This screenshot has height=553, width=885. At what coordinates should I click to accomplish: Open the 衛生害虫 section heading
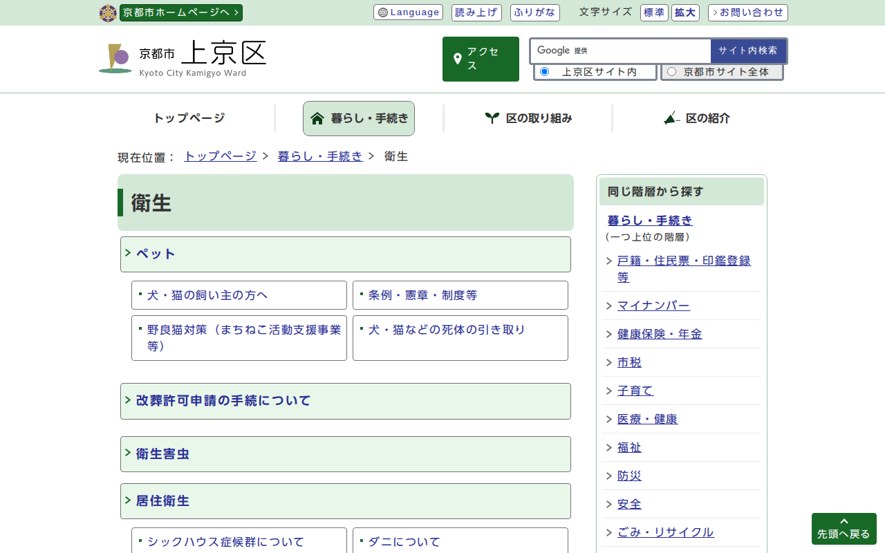point(162,453)
